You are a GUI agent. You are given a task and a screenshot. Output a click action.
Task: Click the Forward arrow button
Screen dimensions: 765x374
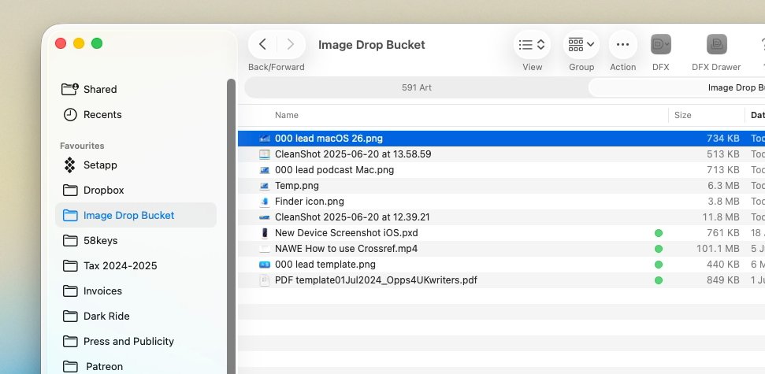click(x=291, y=45)
